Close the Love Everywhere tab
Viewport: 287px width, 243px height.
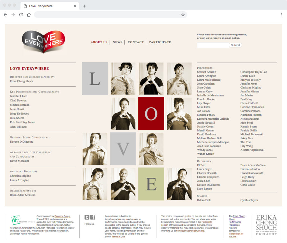pyautogui.click(x=75, y=6)
